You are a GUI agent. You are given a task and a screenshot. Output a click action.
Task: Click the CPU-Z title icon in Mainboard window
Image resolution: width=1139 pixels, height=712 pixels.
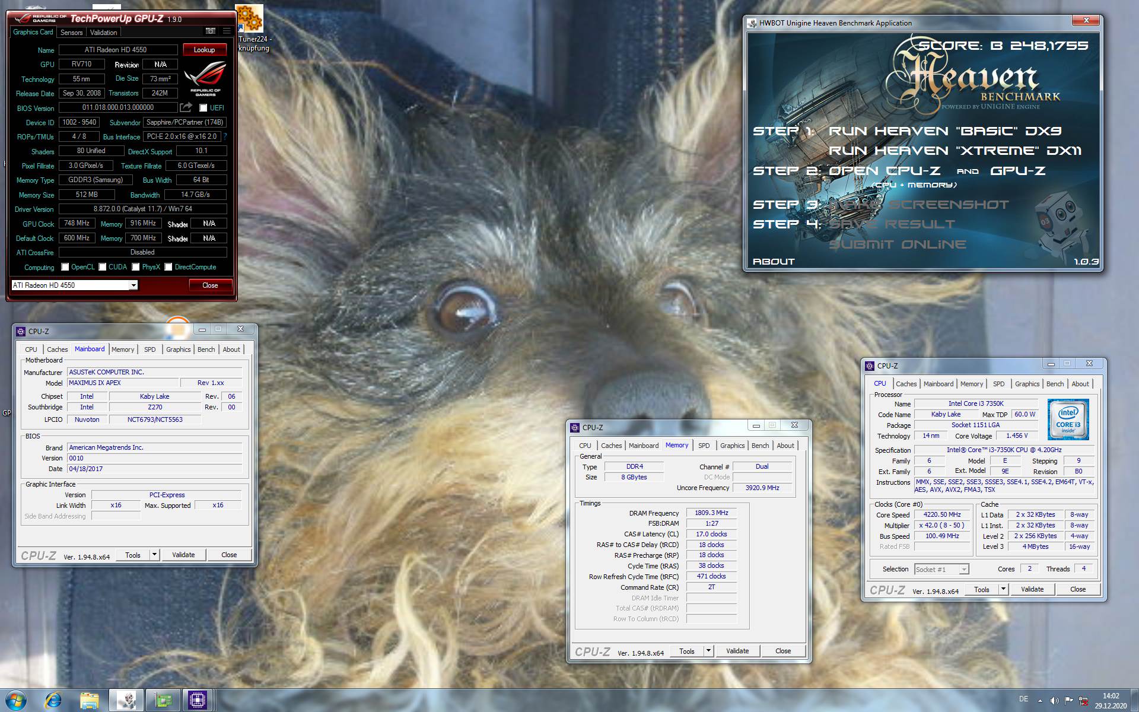pyautogui.click(x=21, y=331)
